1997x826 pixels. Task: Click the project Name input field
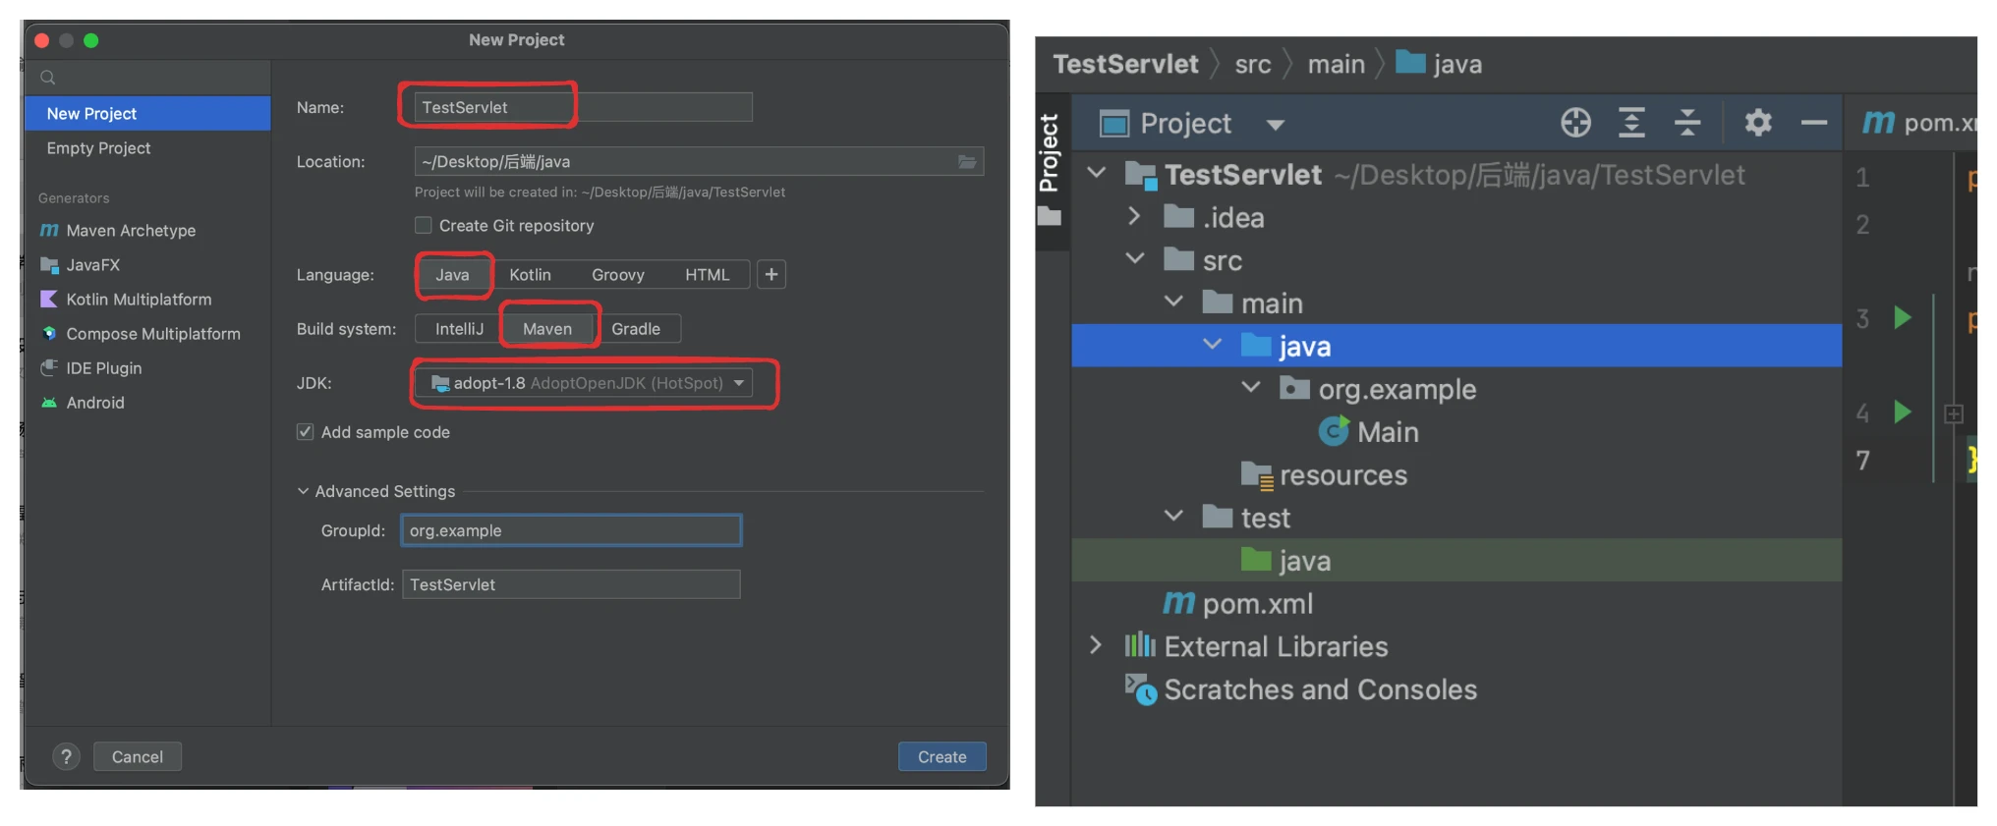[x=583, y=107]
